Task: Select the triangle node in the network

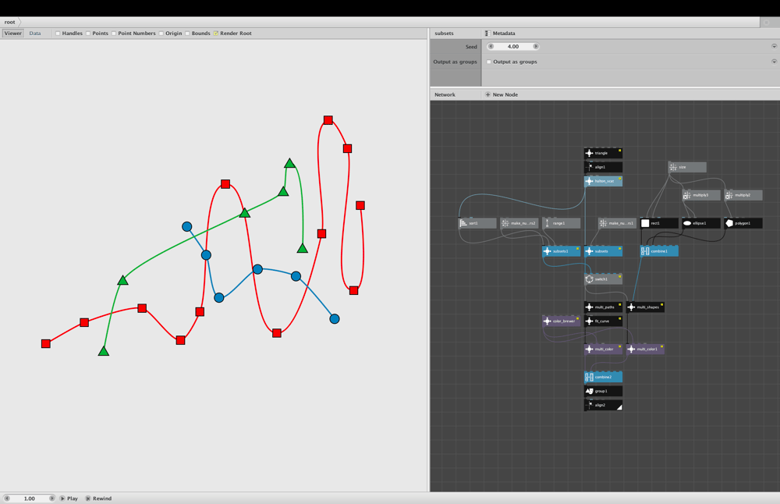Action: (x=603, y=153)
